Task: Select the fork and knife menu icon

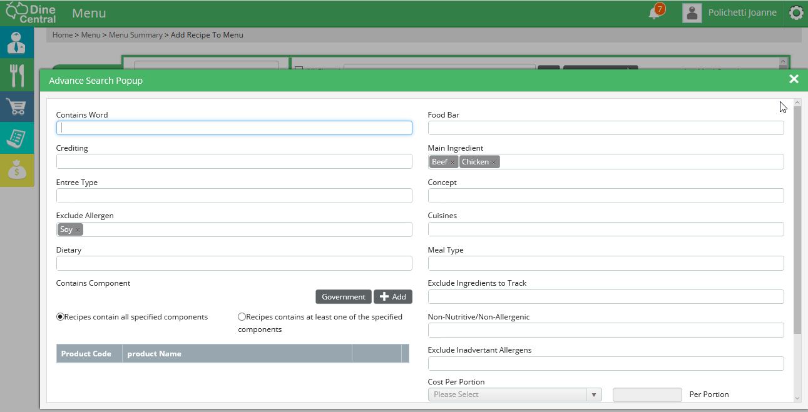Action: [17, 75]
